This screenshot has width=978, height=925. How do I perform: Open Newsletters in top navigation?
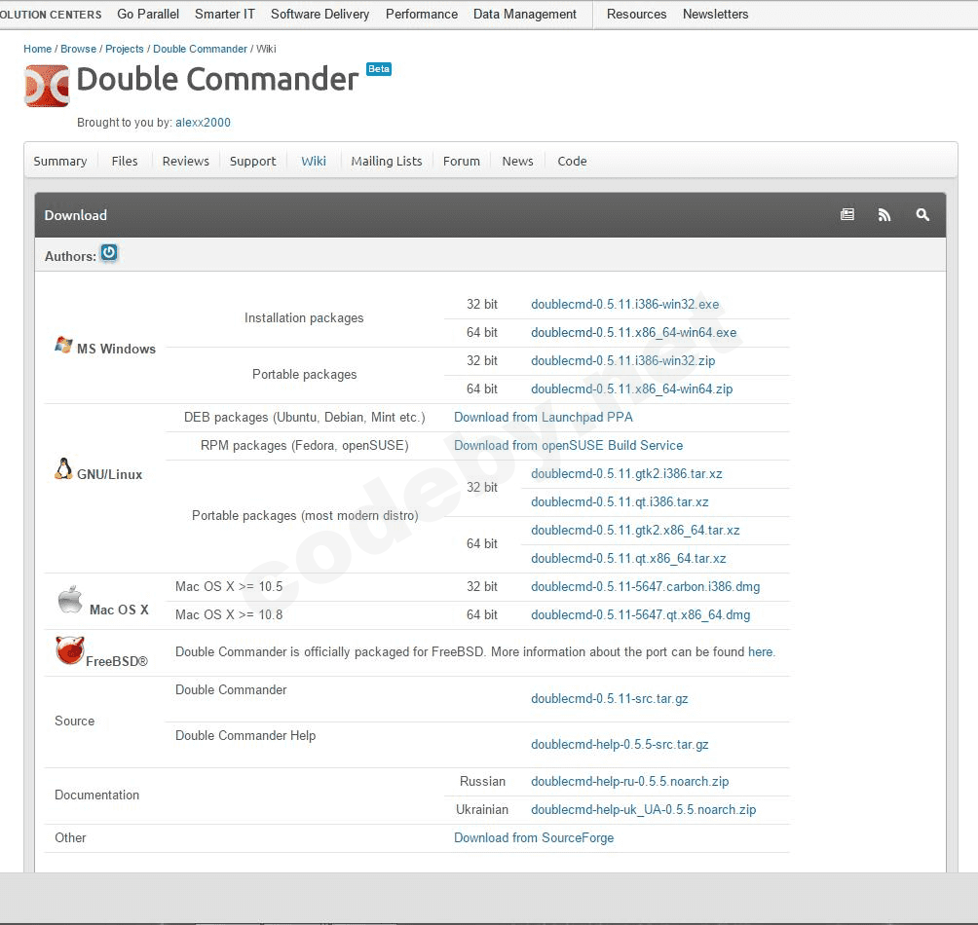[715, 14]
